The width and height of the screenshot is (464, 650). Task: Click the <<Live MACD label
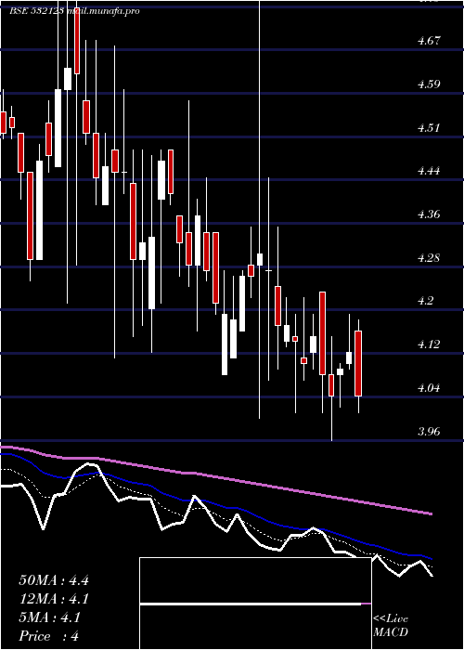point(391,626)
